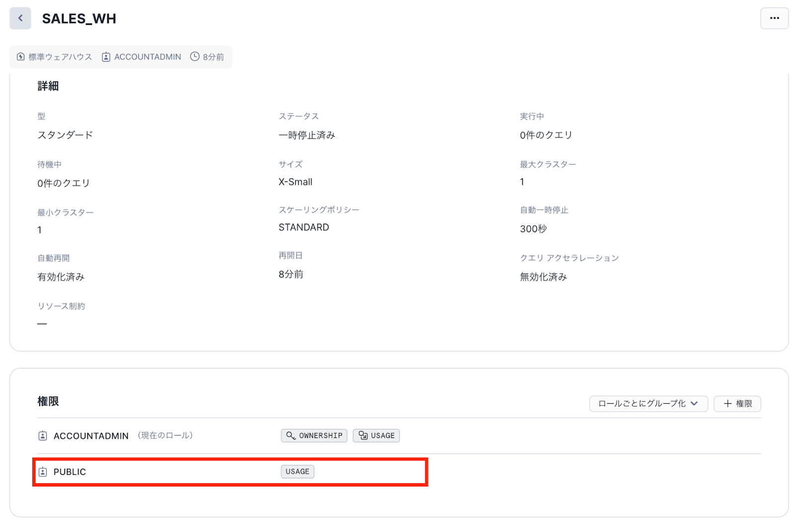This screenshot has height=522, width=795.
Task: Click the 300秒 auto-suspend value
Action: (x=533, y=229)
